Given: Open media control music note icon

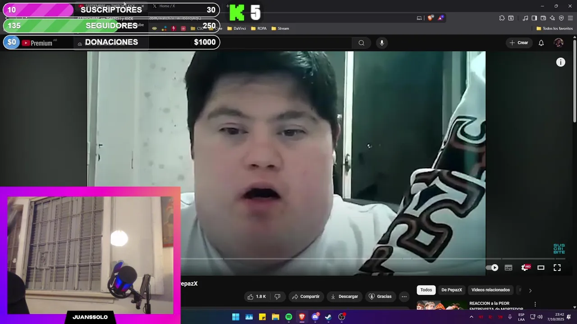Looking at the screenshot, I should point(525,18).
